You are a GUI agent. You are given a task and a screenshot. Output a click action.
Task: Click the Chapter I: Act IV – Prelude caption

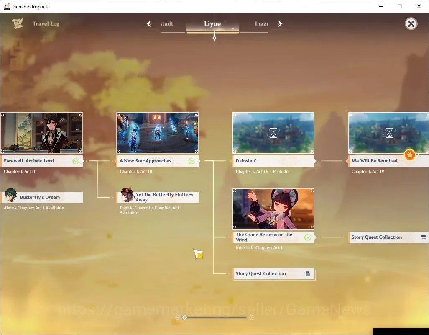click(262, 171)
